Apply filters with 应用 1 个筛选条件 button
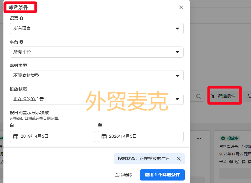 click(162, 175)
